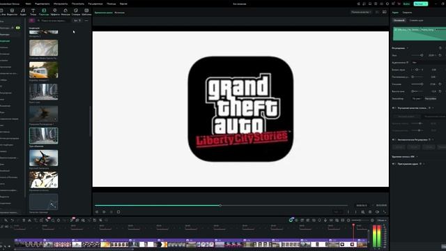Open the timeline layout dropdown at right
The image size is (446, 251).
coord(381,220)
